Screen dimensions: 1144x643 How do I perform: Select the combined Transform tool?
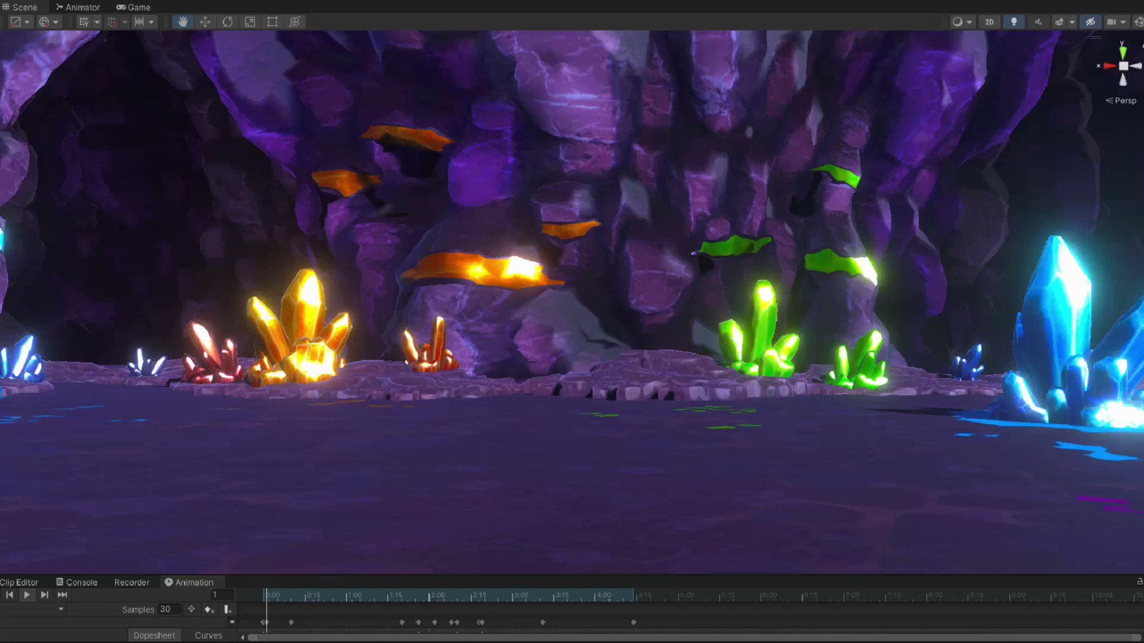(x=294, y=22)
